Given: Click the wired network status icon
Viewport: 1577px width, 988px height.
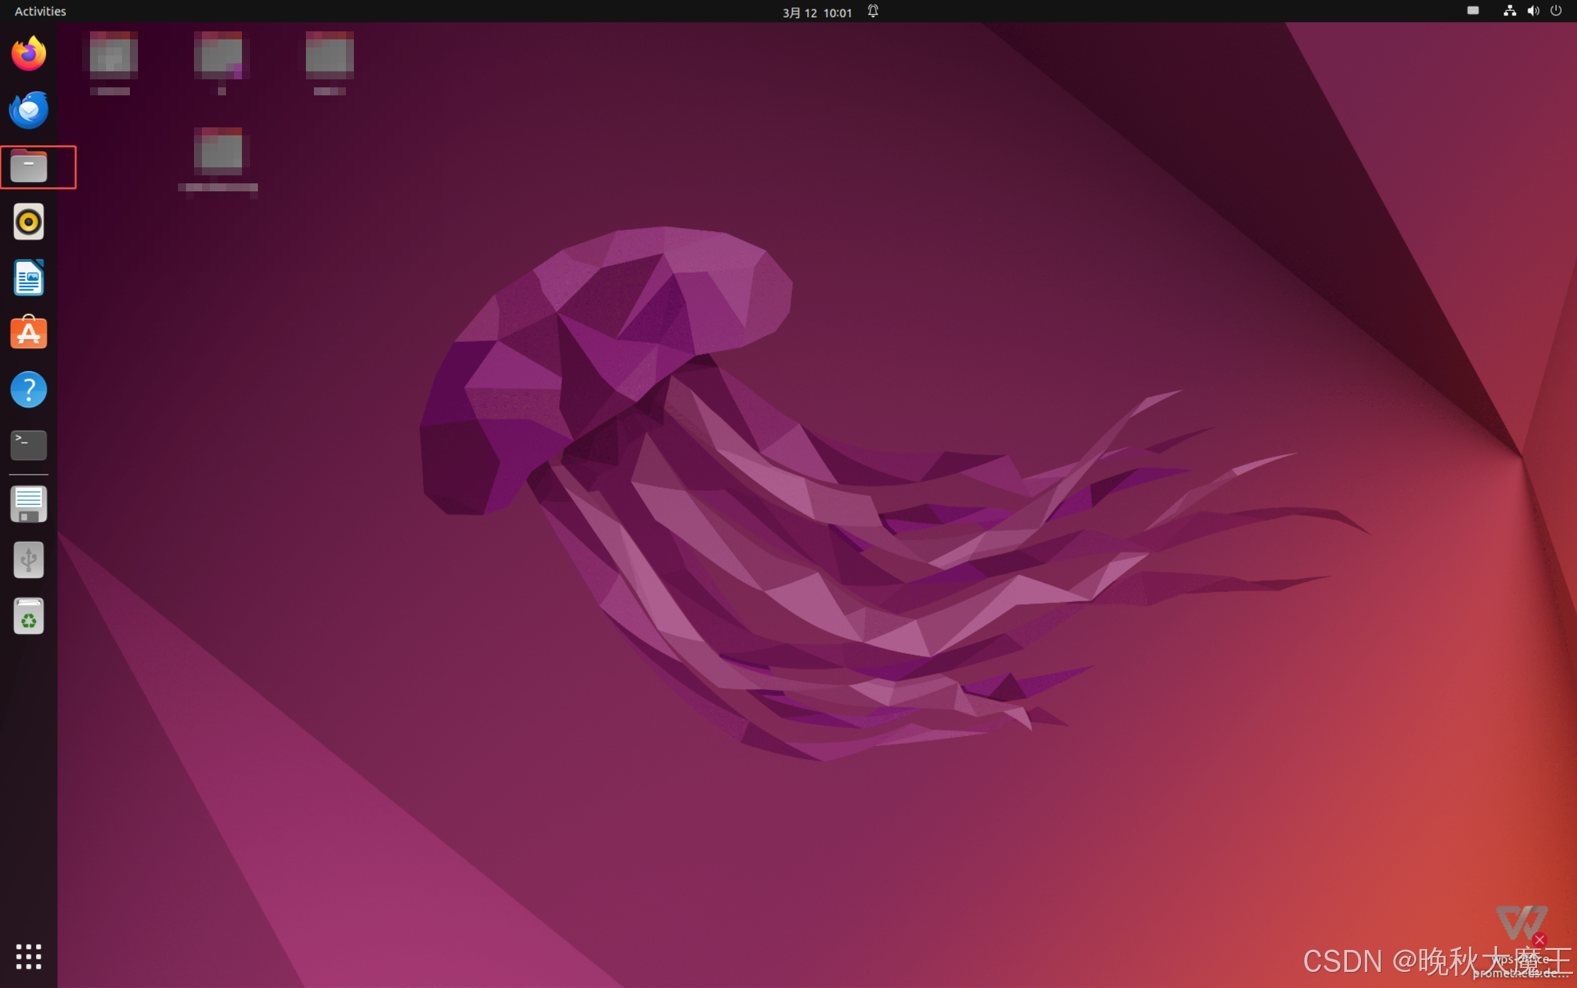Looking at the screenshot, I should tap(1510, 11).
